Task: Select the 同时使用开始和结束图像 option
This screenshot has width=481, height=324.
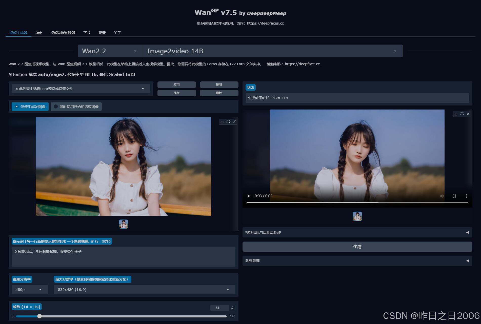Action: tap(76, 106)
